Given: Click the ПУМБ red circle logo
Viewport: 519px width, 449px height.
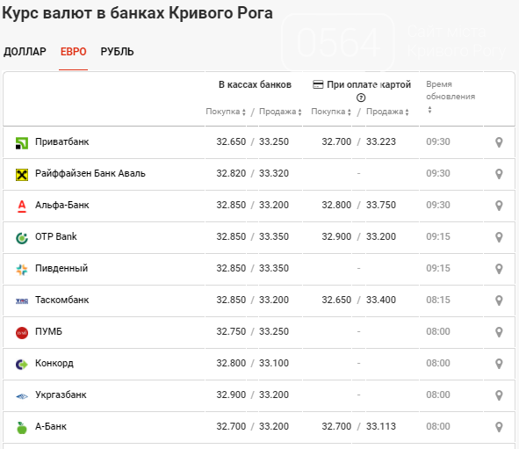Looking at the screenshot, I should coord(22,333).
